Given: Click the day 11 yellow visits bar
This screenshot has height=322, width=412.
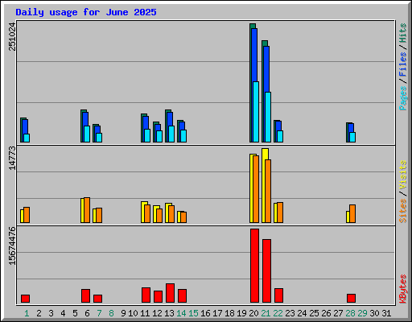Looking at the screenshot, I should pos(142,212).
